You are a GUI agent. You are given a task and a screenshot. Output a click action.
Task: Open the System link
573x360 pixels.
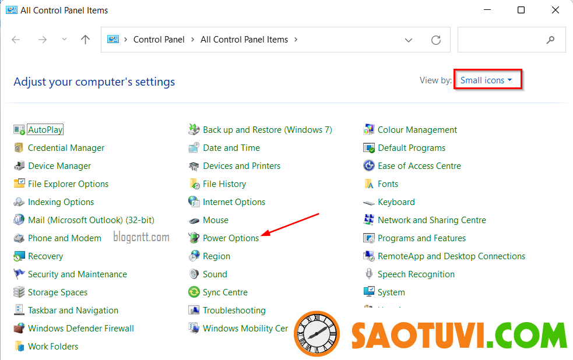coord(391,292)
